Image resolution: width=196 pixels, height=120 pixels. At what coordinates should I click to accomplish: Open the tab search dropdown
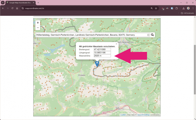[3, 3]
